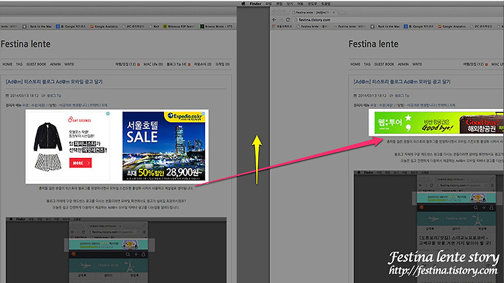Open the [Ad@m] post title in right window

click(402, 82)
